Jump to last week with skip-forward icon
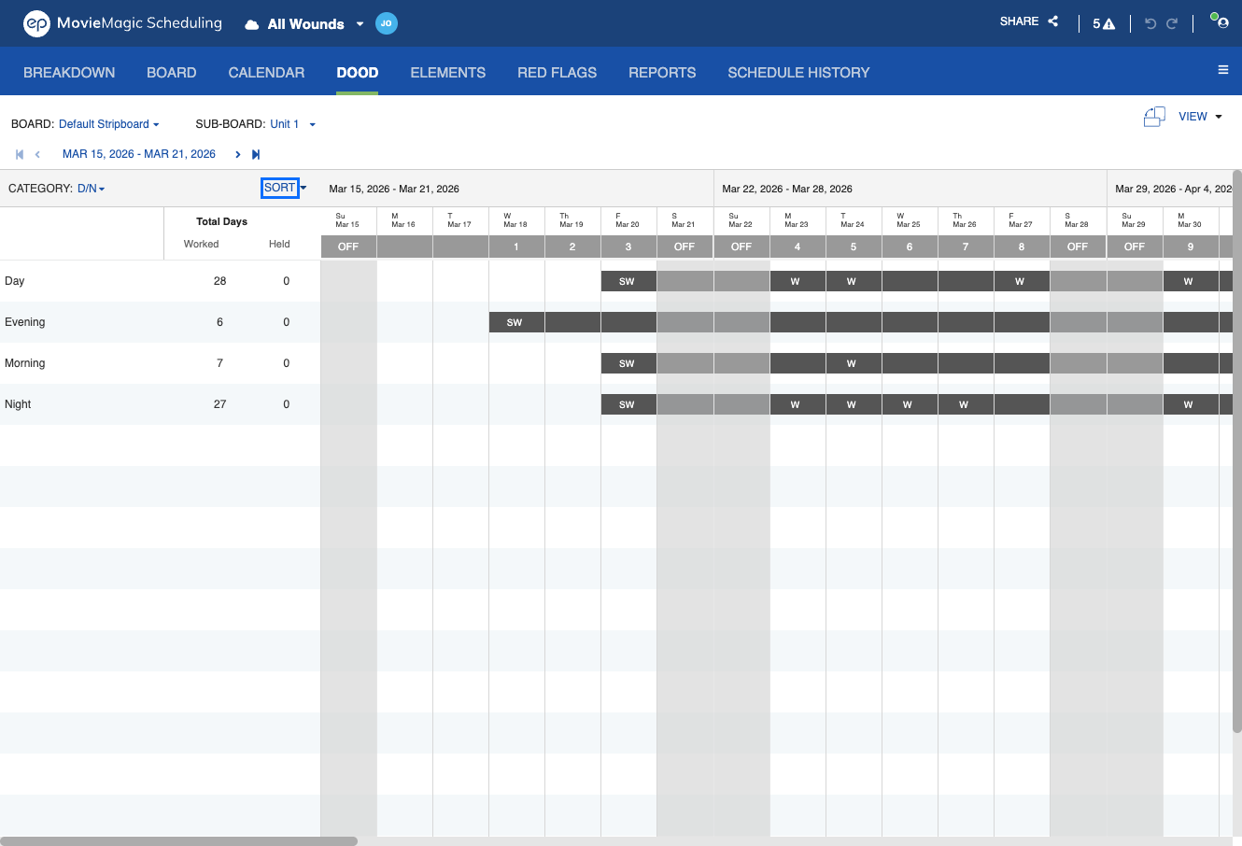Screen dimensions: 1242x846 coord(256,154)
